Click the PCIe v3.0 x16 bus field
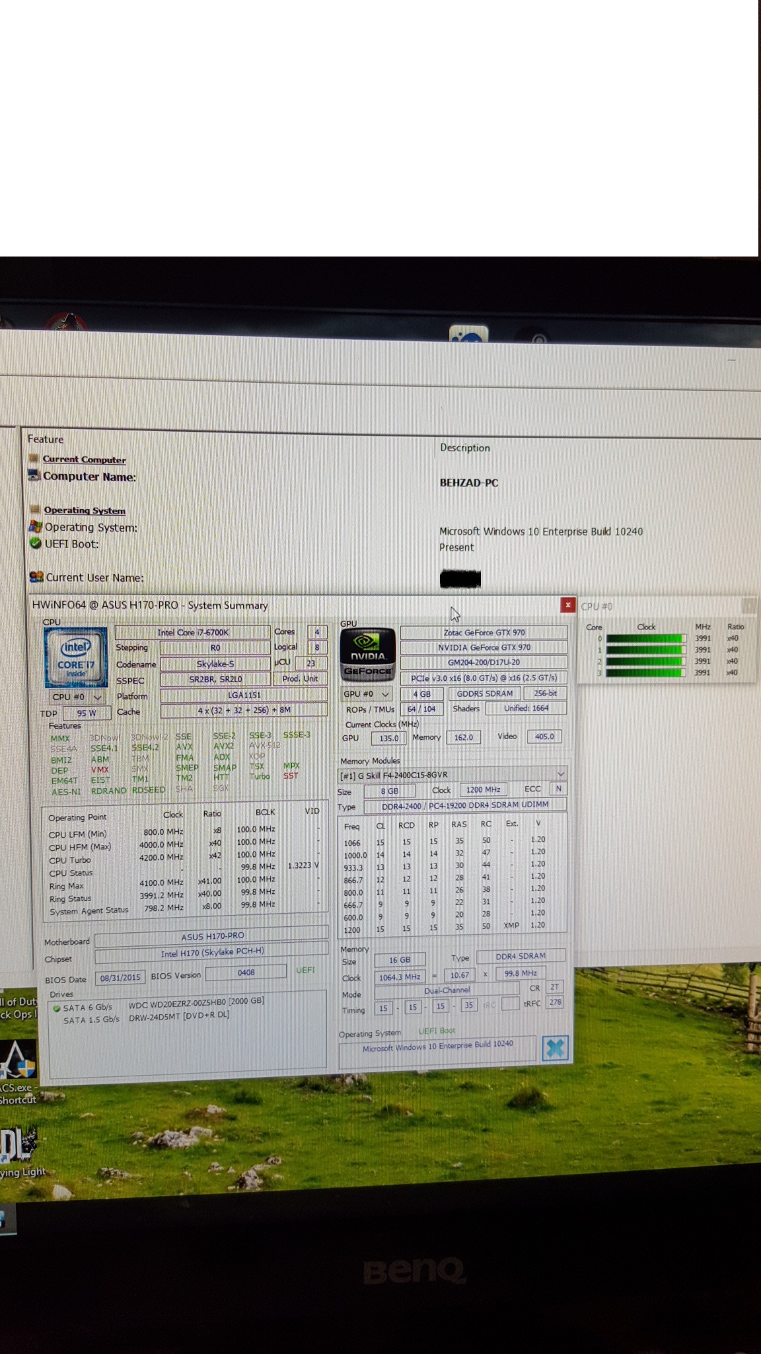761x1354 pixels. click(484, 678)
